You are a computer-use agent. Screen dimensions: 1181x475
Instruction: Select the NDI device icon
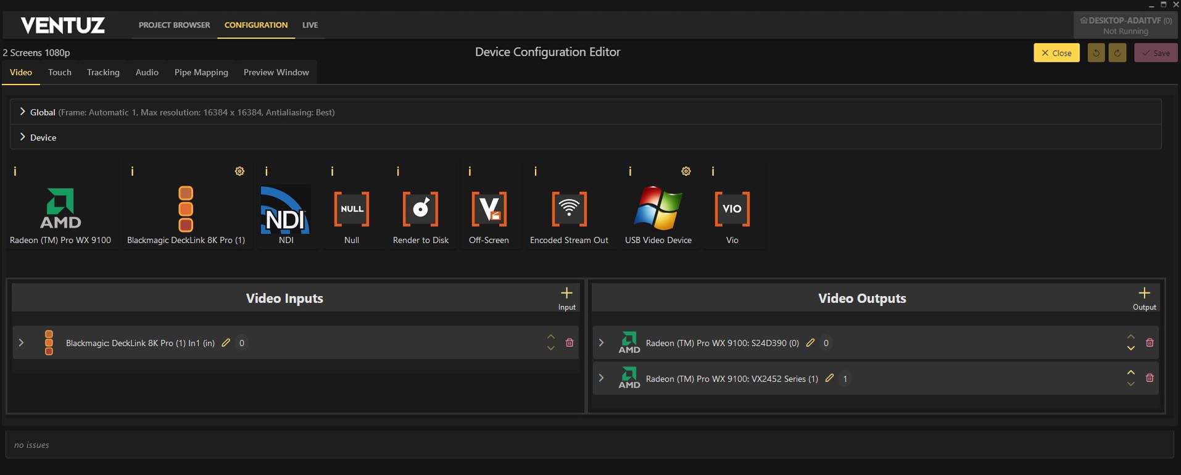click(x=286, y=210)
